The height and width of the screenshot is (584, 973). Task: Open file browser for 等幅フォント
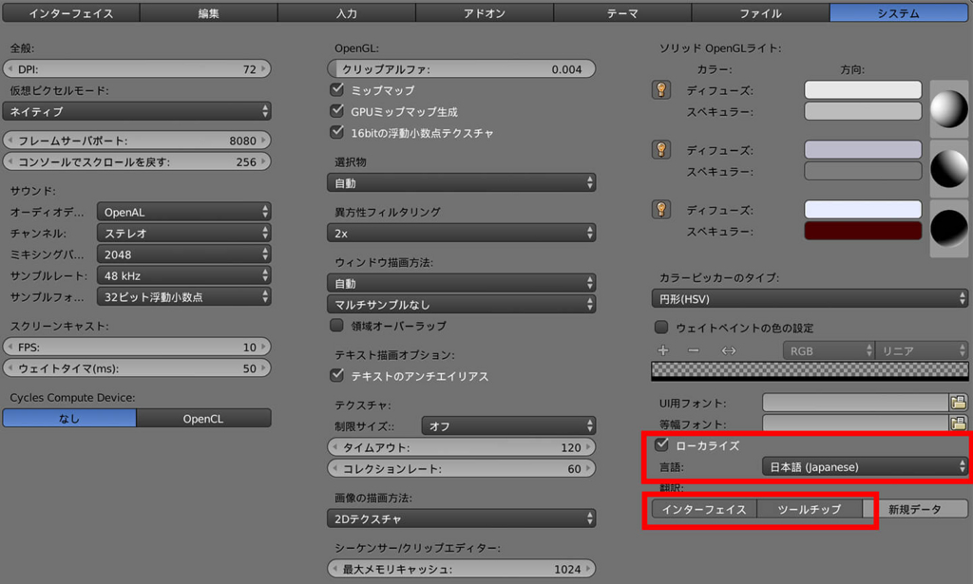958,424
